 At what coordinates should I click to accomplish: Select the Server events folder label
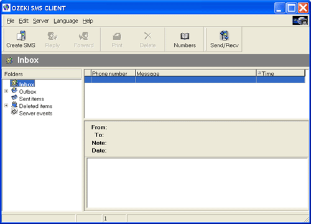(x=35, y=114)
